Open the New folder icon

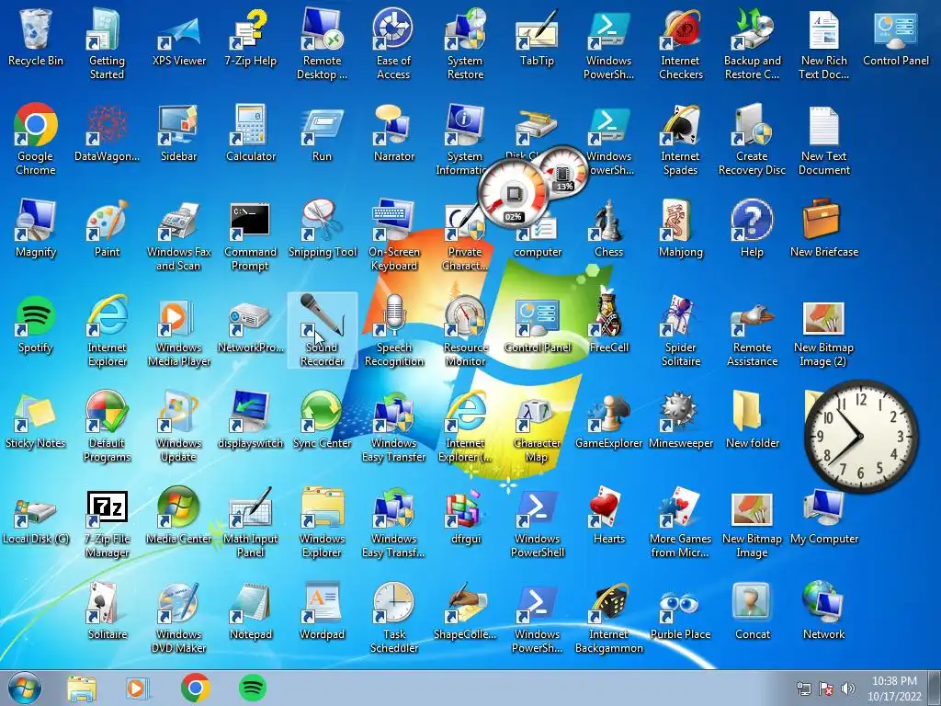(746, 411)
